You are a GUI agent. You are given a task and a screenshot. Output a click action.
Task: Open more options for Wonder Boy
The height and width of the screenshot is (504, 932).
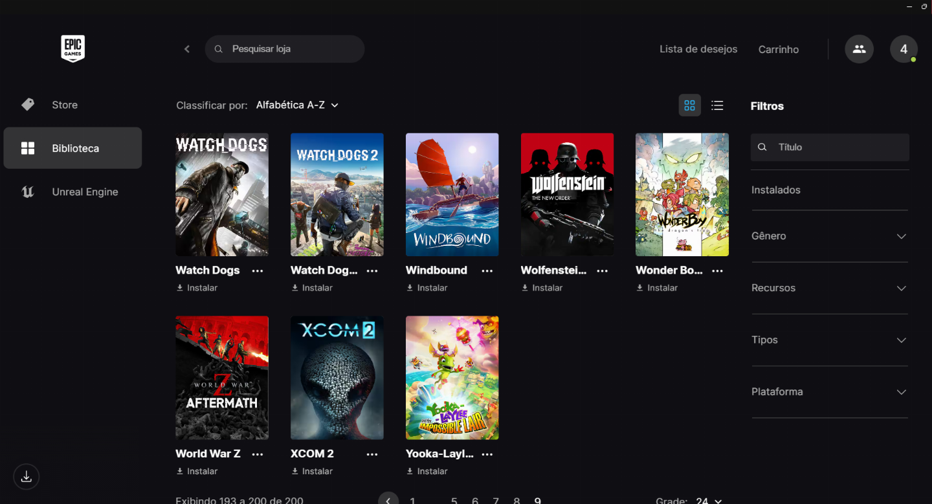[x=717, y=270]
